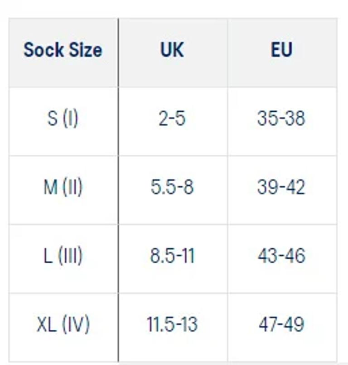This screenshot has height=365, width=348.
Task: Click the Roman numeral (I) beside S
Action: (x=70, y=119)
